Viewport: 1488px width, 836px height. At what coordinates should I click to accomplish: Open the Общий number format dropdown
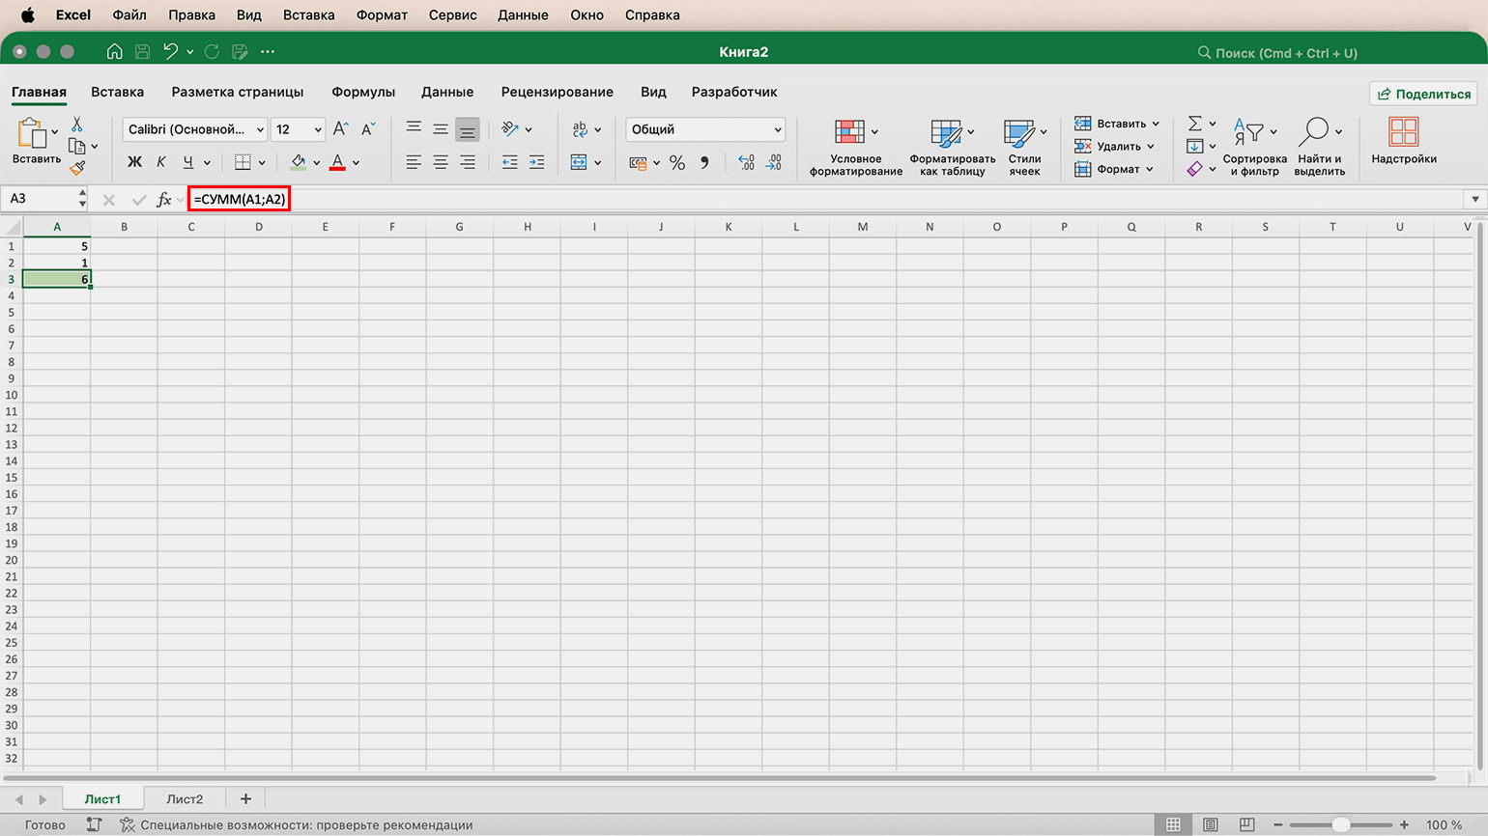(x=705, y=129)
